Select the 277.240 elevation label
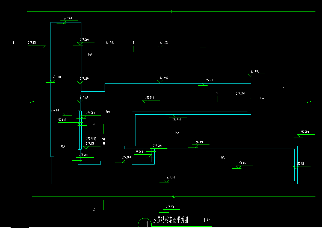Image resolution: width=322 pixels, height=228 pixels. 150,97
